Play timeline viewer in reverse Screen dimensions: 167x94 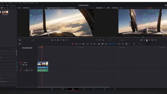coord(144,40)
